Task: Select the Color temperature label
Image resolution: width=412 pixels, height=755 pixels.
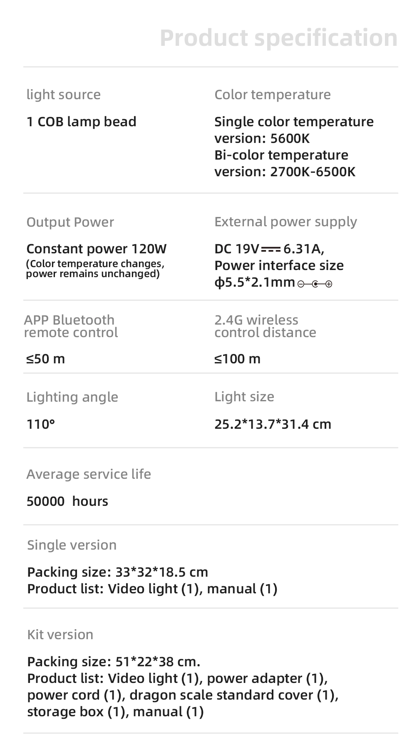Action: coord(272,95)
